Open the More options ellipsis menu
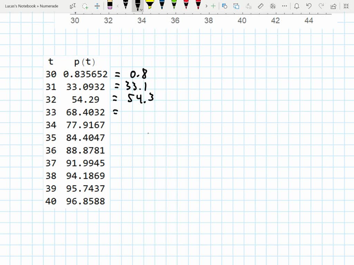Screen dimensions: 354x265 pyautogui.click(x=285, y=6)
